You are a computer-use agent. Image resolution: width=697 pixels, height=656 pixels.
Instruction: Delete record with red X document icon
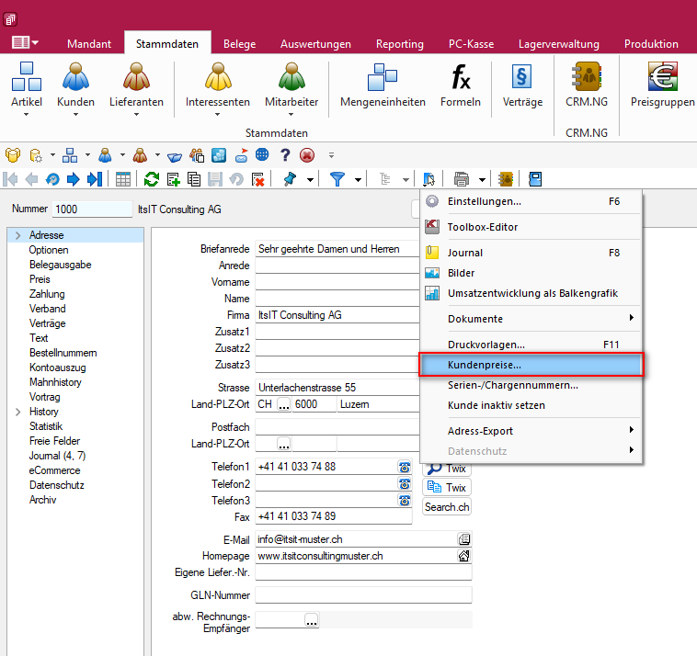257,179
